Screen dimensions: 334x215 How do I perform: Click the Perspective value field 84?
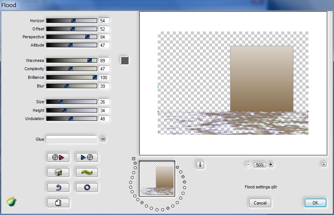[x=104, y=37]
